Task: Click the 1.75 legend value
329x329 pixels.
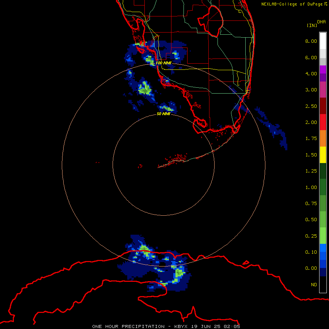Action: pos(311,139)
